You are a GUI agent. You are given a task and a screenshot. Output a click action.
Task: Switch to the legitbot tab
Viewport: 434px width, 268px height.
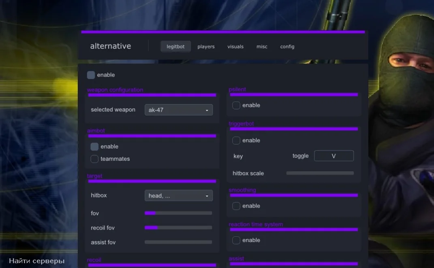175,47
